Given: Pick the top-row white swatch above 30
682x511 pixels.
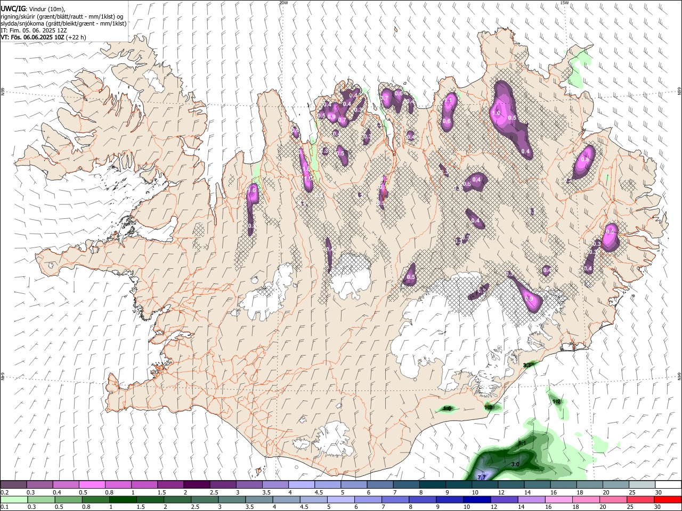Looking at the screenshot, I should pyautogui.click(x=669, y=485).
